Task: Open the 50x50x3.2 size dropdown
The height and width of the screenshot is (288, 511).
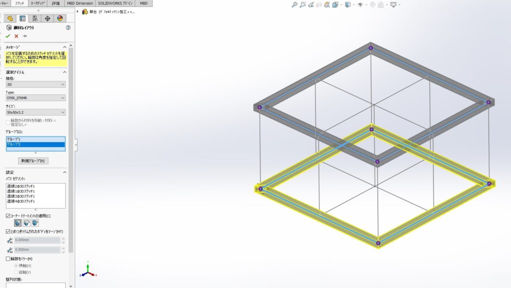Action: tap(35, 112)
